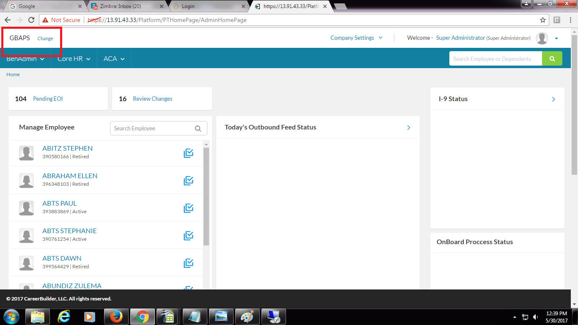This screenshot has height=325, width=578.
Task: Expand the Core HR menu
Action: 74,59
